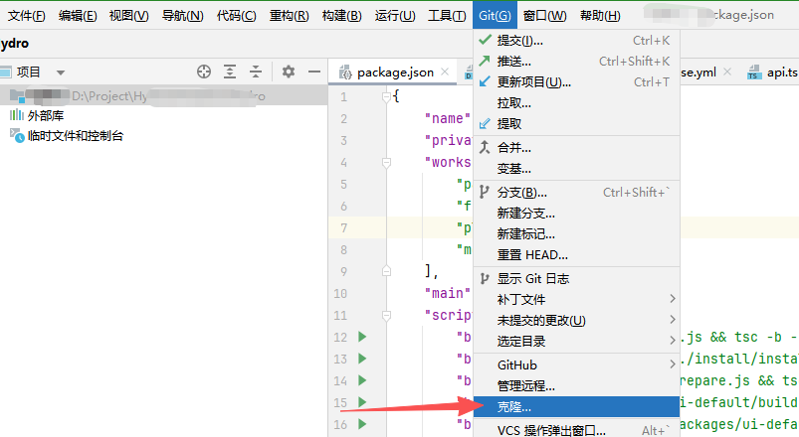The height and width of the screenshot is (437, 799).
Task: Select 更新项目(U)... menu entry
Action: (x=576, y=81)
